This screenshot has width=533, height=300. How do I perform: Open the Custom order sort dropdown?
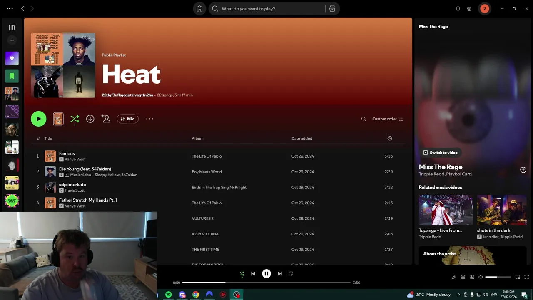[x=388, y=119]
